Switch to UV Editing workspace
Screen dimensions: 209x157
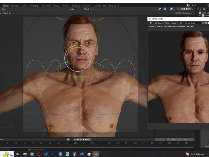pos(34,6)
